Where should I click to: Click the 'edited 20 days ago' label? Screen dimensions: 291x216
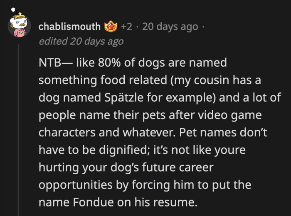coord(81,41)
